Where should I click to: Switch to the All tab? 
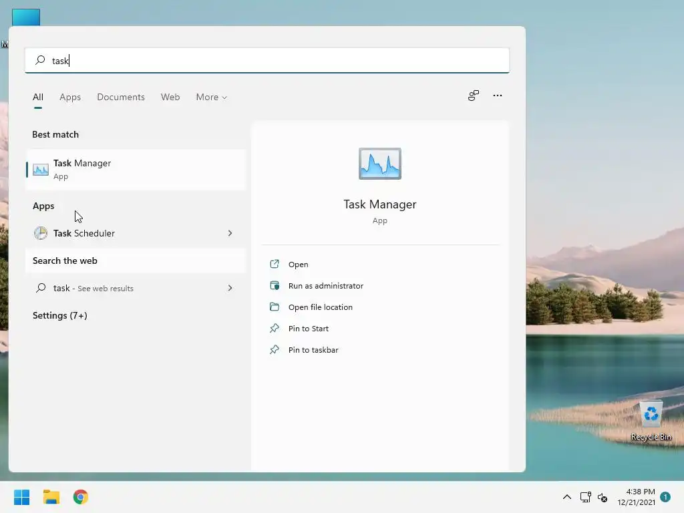[38, 97]
